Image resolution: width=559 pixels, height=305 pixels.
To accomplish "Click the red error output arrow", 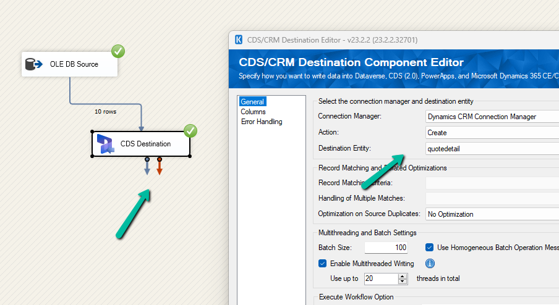I will pos(160,168).
